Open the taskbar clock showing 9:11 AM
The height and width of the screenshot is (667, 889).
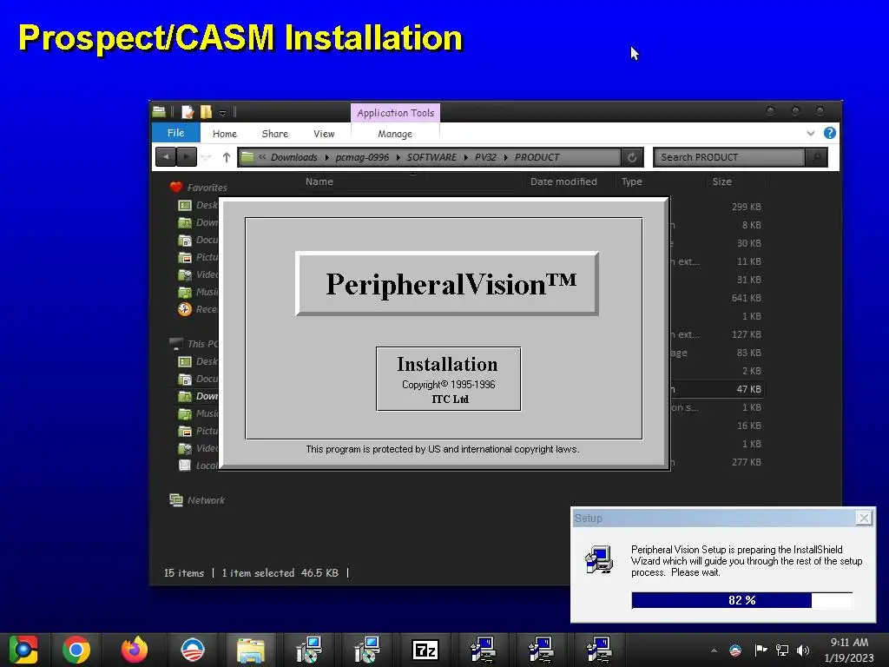849,650
